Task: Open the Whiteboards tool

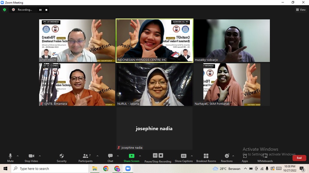Action: pos(265,157)
